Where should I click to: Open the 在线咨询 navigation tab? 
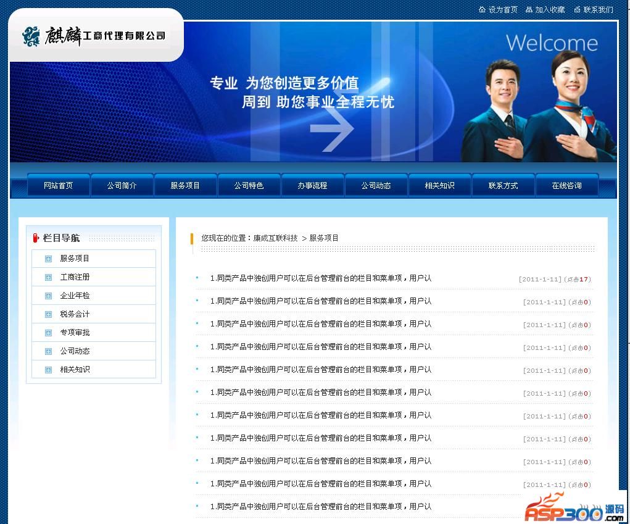pos(567,185)
